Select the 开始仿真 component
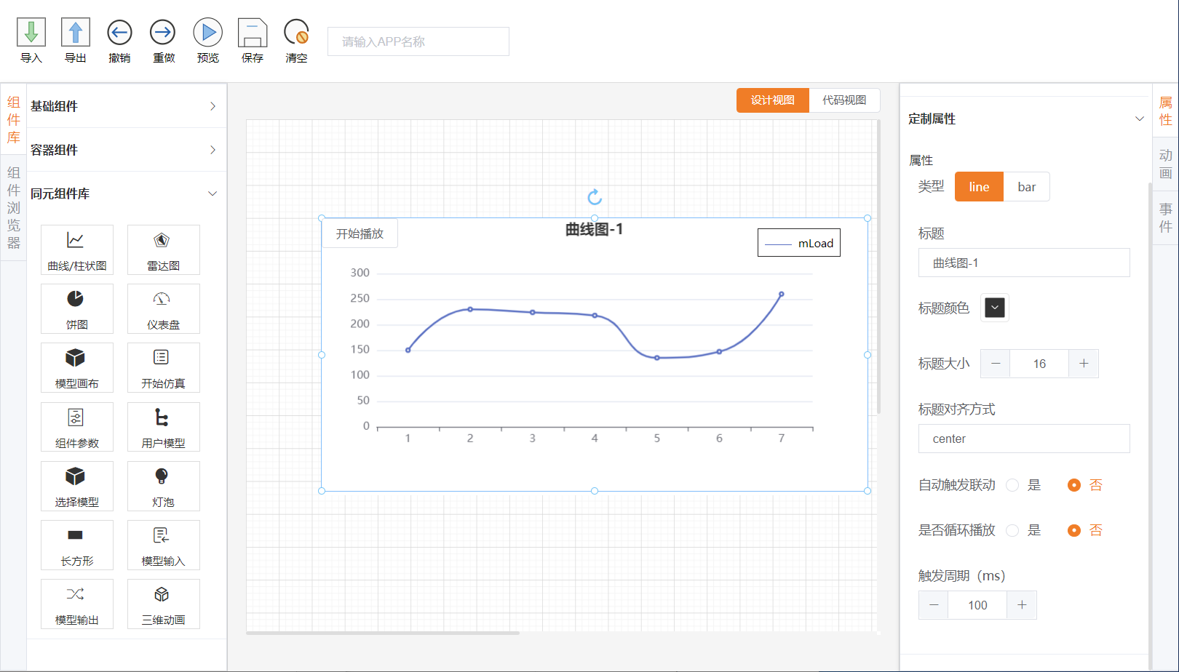Image resolution: width=1179 pixels, height=672 pixels. click(x=164, y=367)
